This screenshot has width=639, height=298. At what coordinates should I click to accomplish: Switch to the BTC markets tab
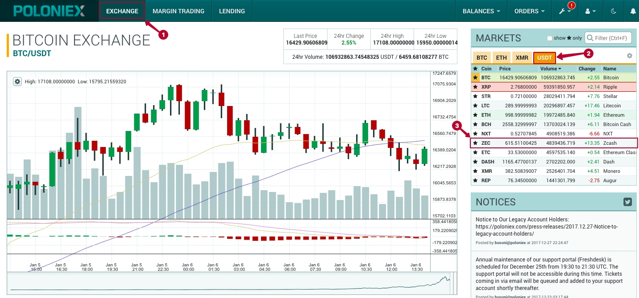coord(481,58)
